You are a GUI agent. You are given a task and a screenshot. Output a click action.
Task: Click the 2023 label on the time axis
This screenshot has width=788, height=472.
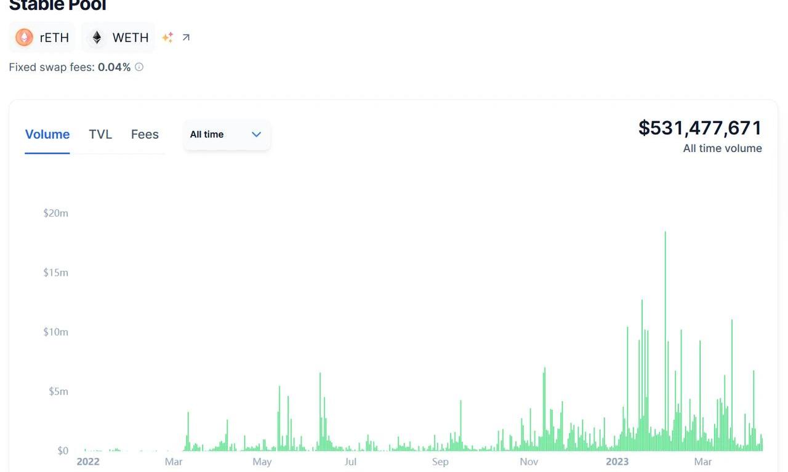click(617, 462)
